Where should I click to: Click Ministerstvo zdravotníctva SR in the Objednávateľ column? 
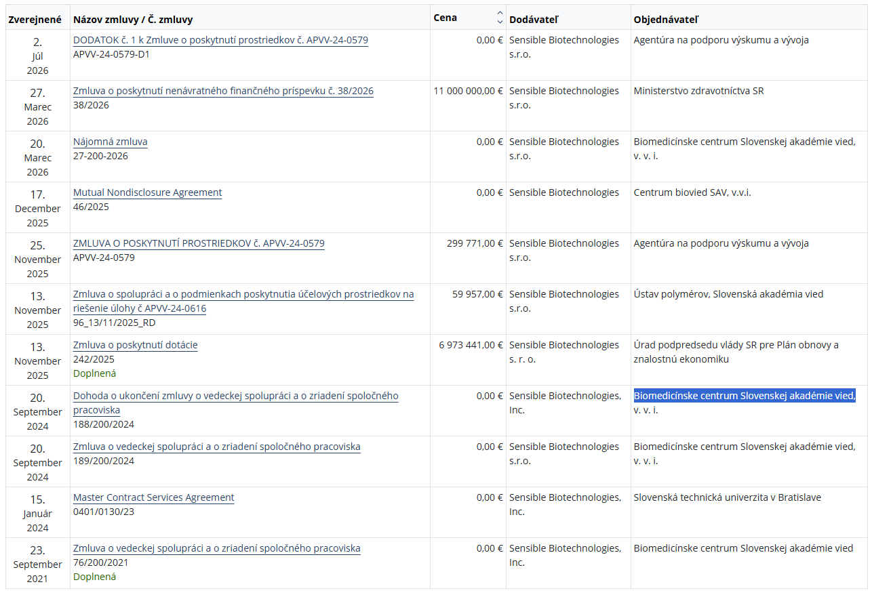[x=698, y=91]
